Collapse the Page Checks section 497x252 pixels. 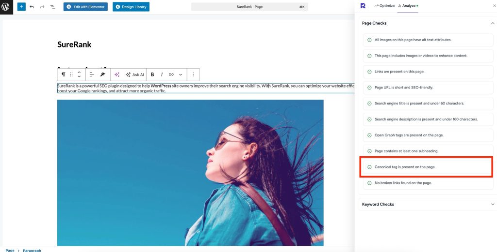click(x=493, y=23)
